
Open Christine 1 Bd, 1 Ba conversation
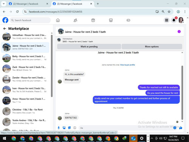coord(25,111)
